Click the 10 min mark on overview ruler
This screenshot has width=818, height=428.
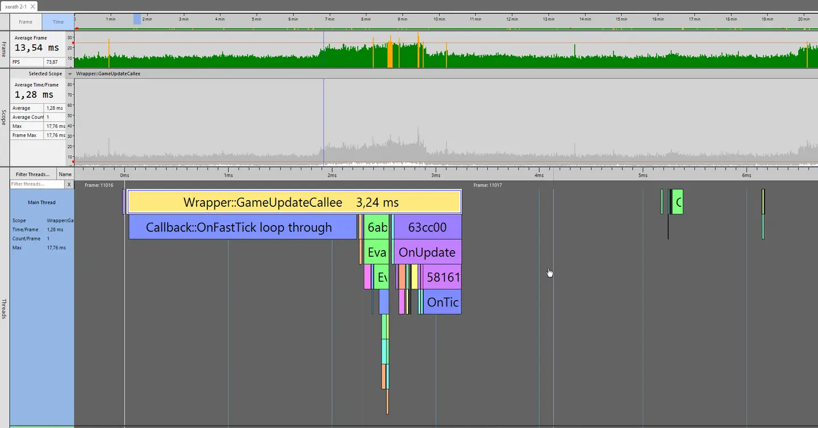point(439,19)
